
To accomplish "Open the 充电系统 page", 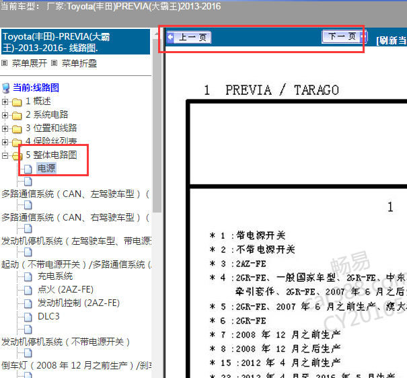I will pos(55,276).
